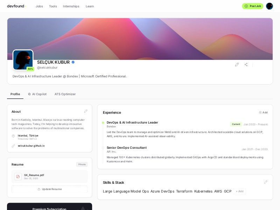Edit the Skills & Stack section
This screenshot has height=210, width=280.
coord(266,182)
